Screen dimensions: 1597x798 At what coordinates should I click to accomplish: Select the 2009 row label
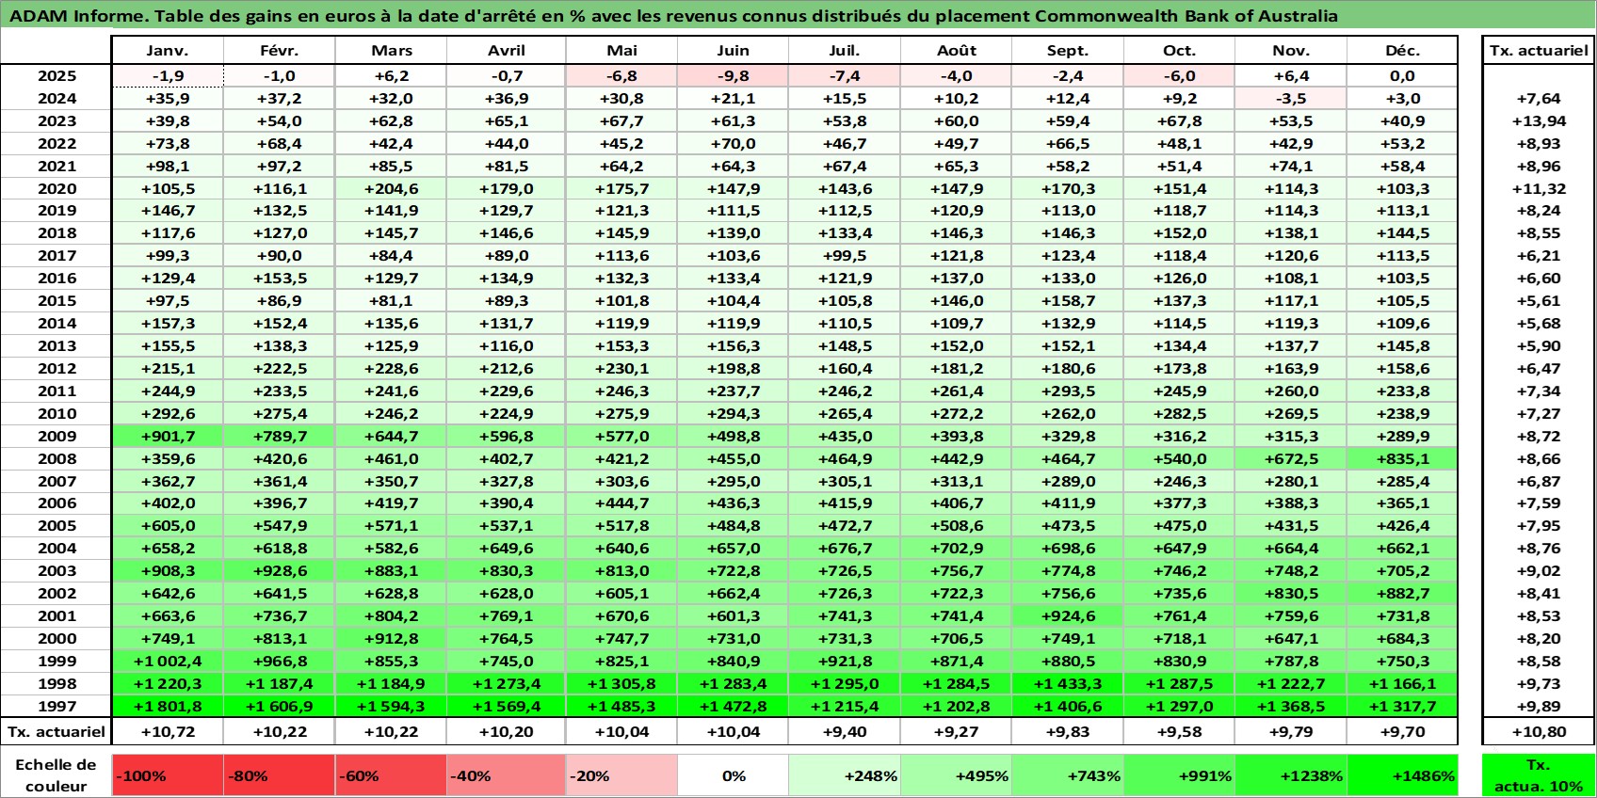56,436
